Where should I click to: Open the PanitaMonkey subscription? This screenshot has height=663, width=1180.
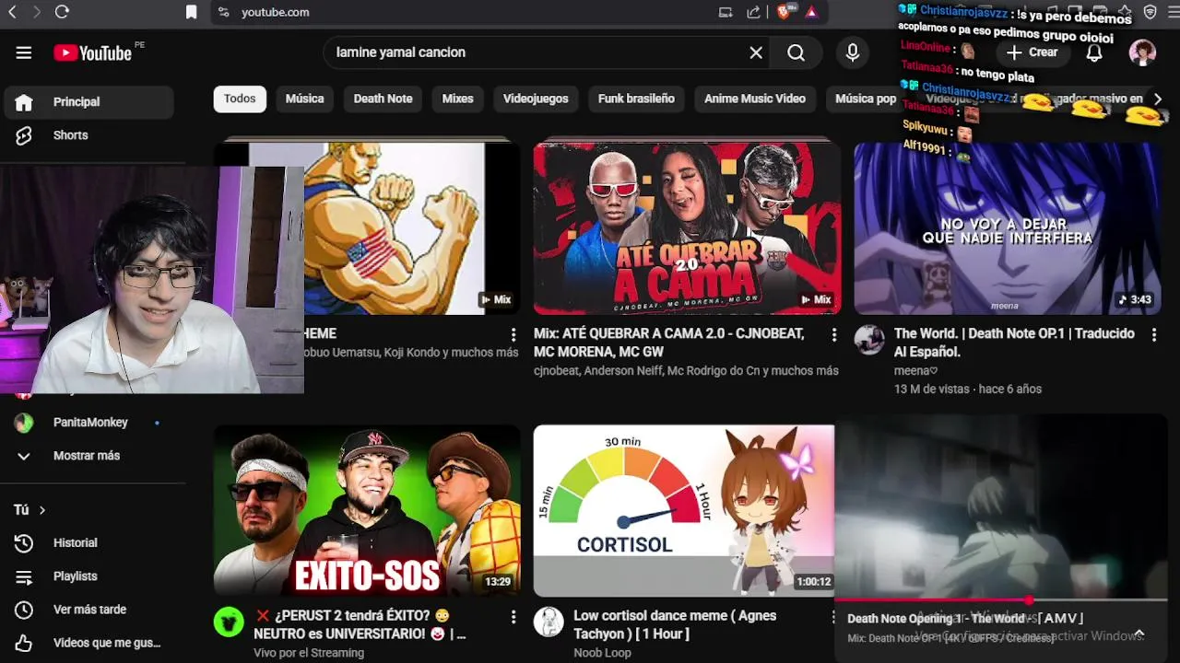click(x=88, y=423)
